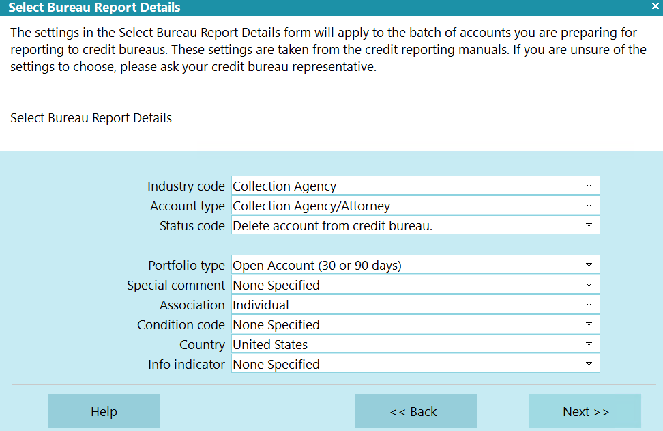The width and height of the screenshot is (663, 431).
Task: Open the Industry code dropdown arrow
Action: click(589, 185)
